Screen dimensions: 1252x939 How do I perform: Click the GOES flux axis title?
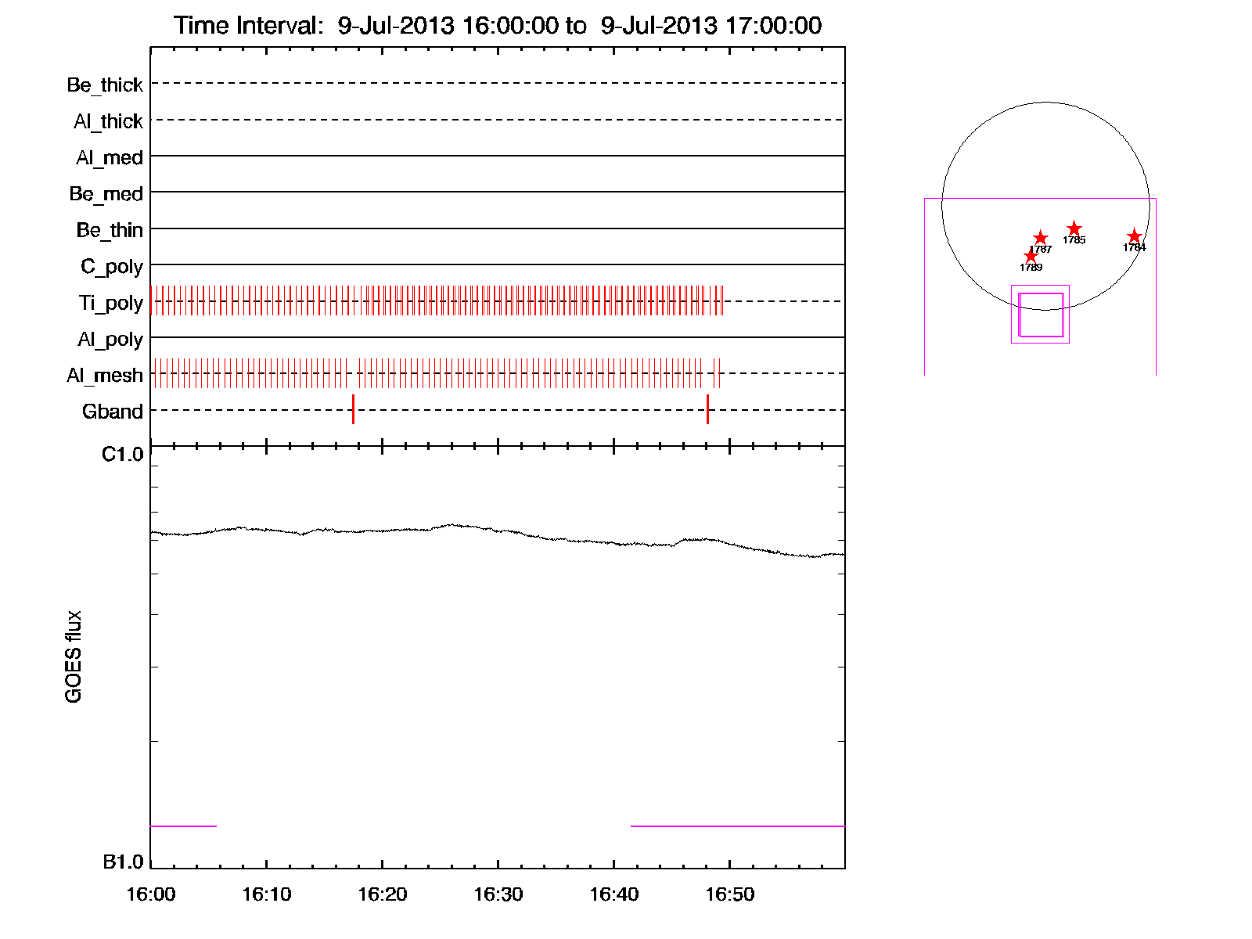coord(74,657)
